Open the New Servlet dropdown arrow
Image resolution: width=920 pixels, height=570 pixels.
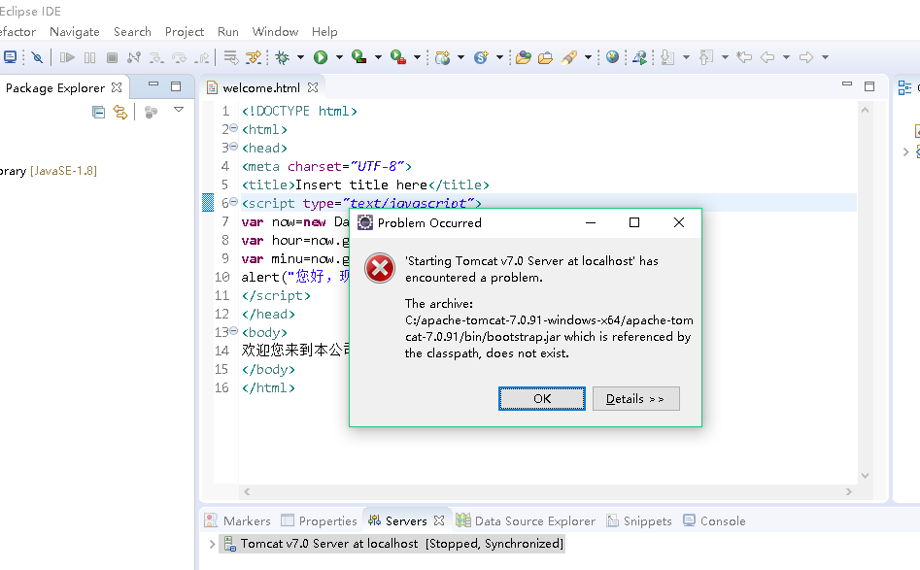point(500,57)
